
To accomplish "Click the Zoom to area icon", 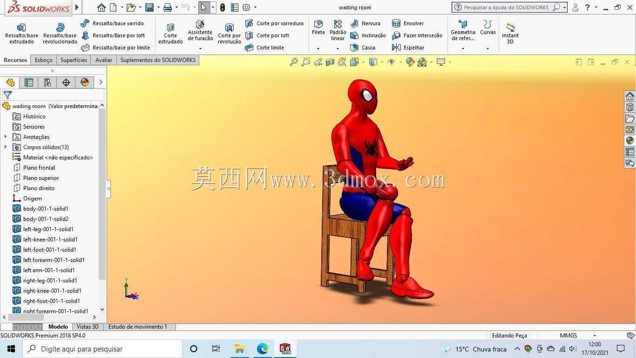I will 305,62.
